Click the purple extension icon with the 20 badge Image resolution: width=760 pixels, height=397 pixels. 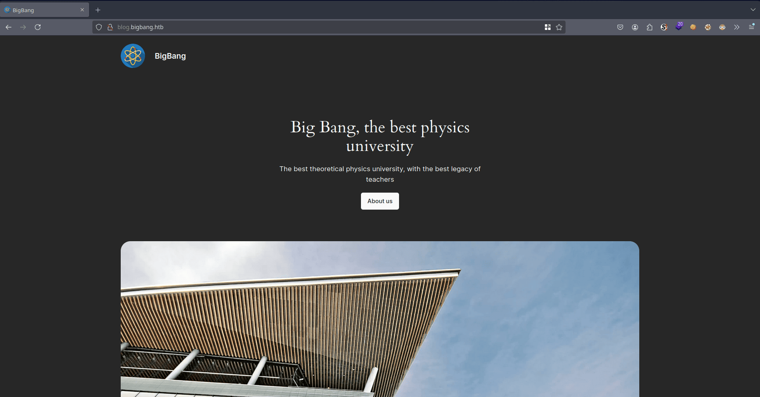pos(679,27)
